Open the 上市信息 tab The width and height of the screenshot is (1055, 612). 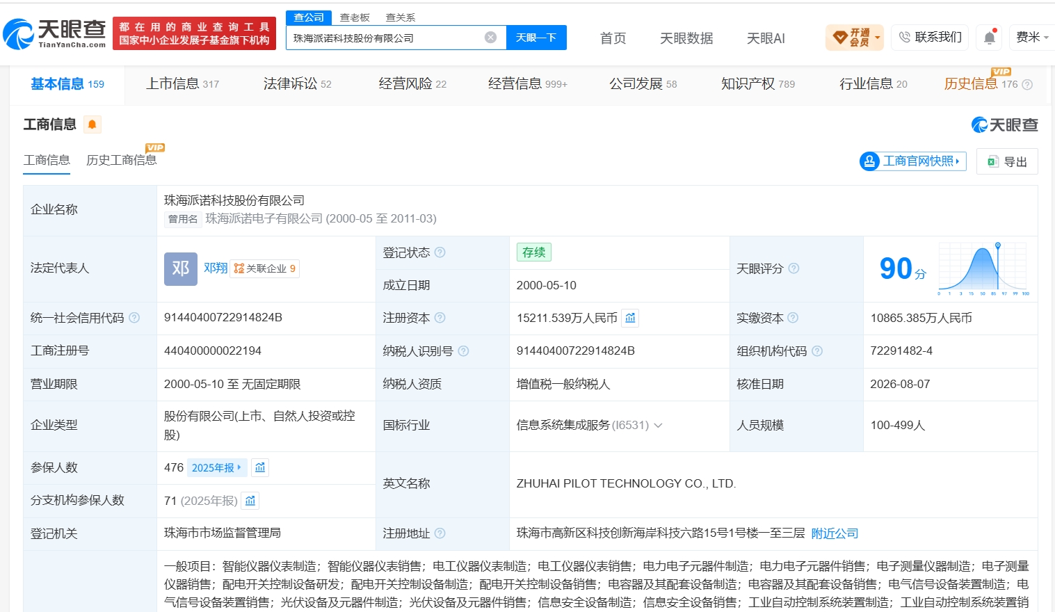(x=182, y=84)
